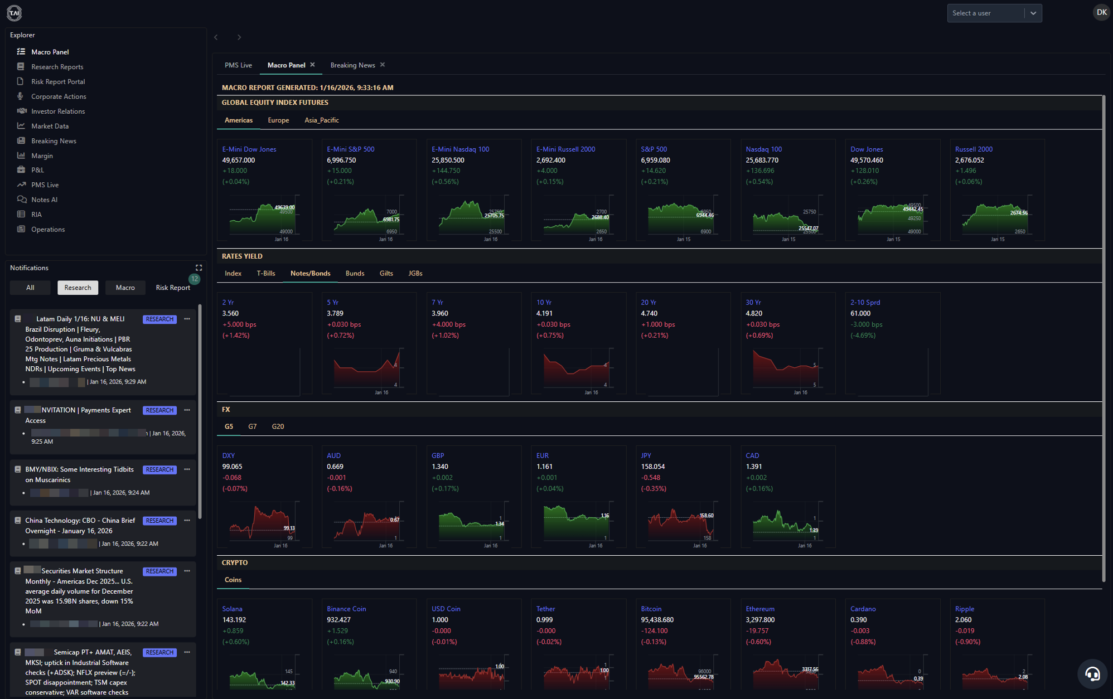Click the Margin bar chart icon
The width and height of the screenshot is (1113, 699).
[x=21, y=156]
